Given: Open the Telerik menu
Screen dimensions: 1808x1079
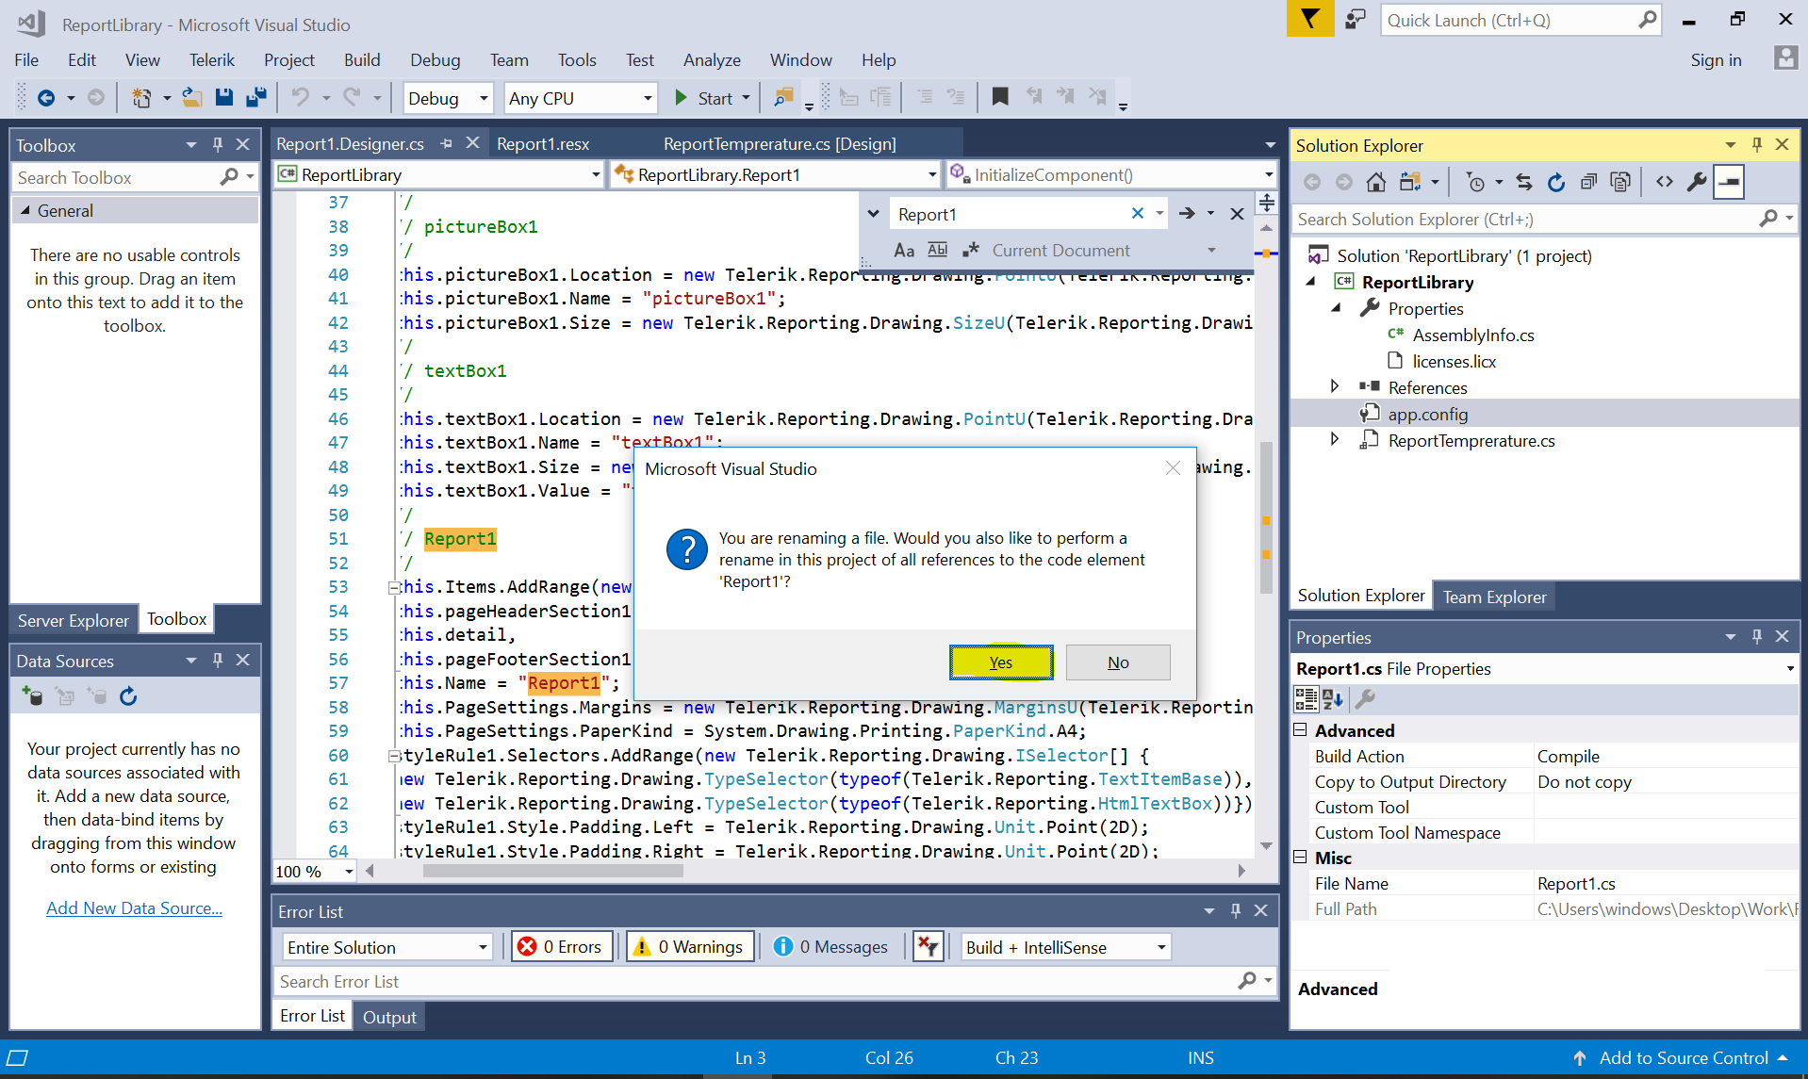Looking at the screenshot, I should [211, 60].
